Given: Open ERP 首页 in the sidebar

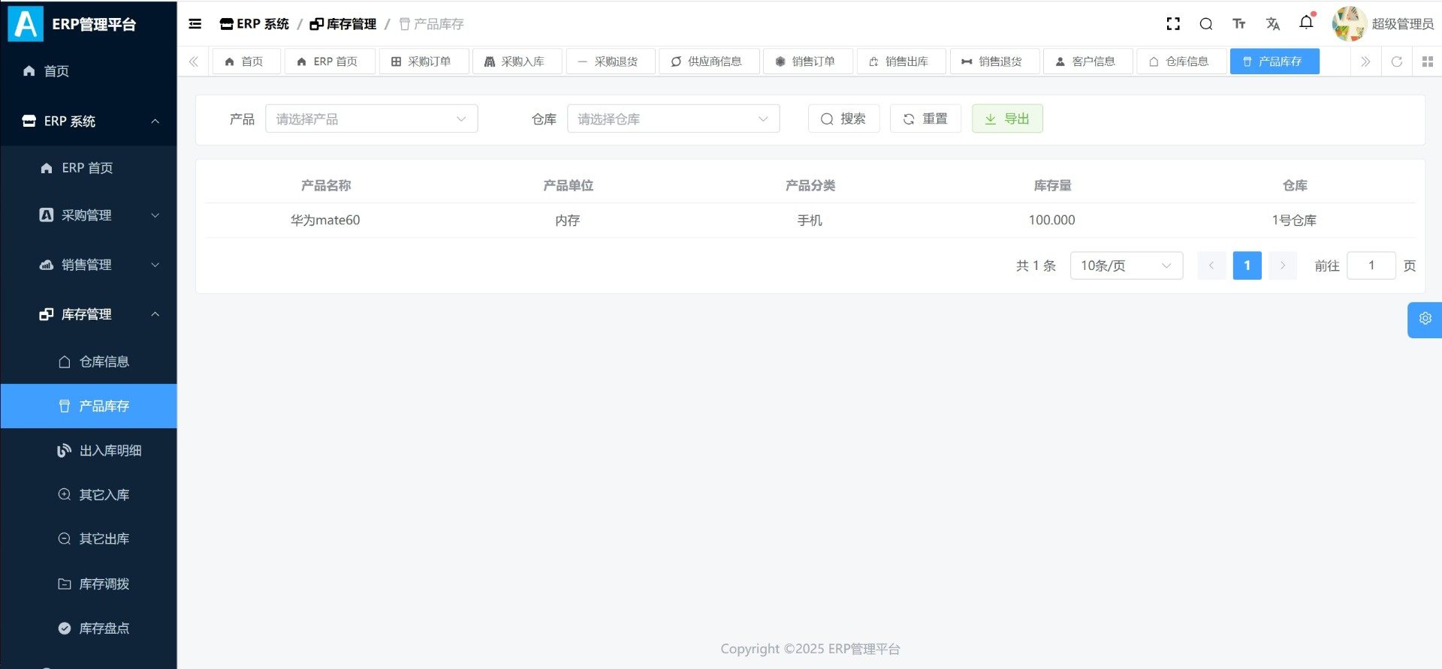Looking at the screenshot, I should [x=89, y=168].
